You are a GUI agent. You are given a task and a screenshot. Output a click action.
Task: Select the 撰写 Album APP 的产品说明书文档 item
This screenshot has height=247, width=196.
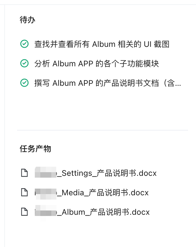pos(107,83)
